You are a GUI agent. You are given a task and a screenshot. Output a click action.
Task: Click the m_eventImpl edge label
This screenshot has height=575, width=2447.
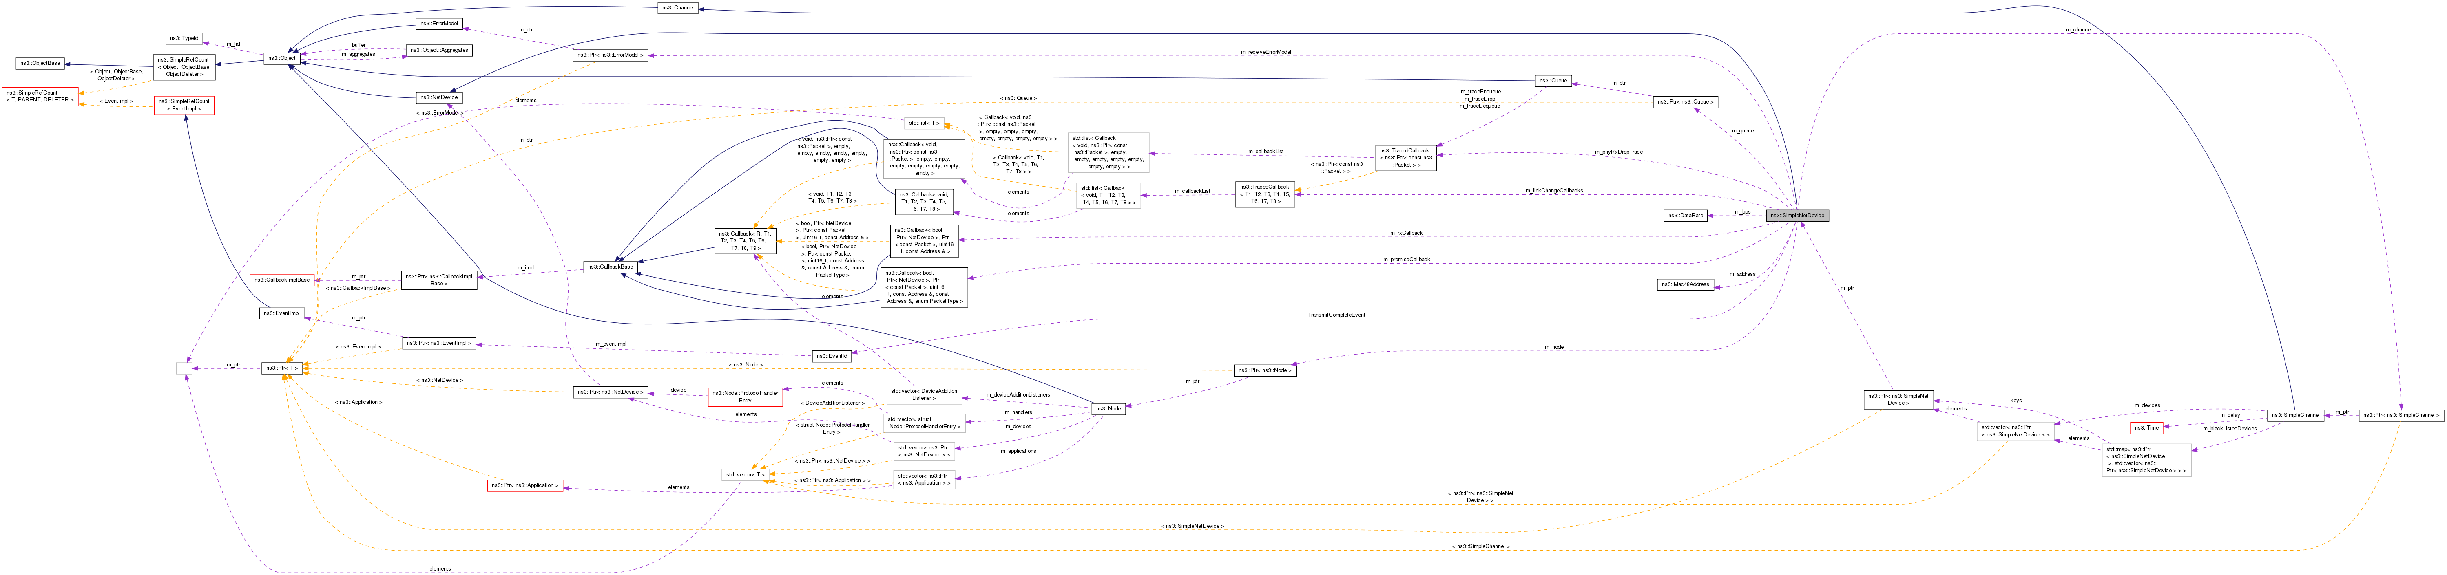(x=611, y=344)
